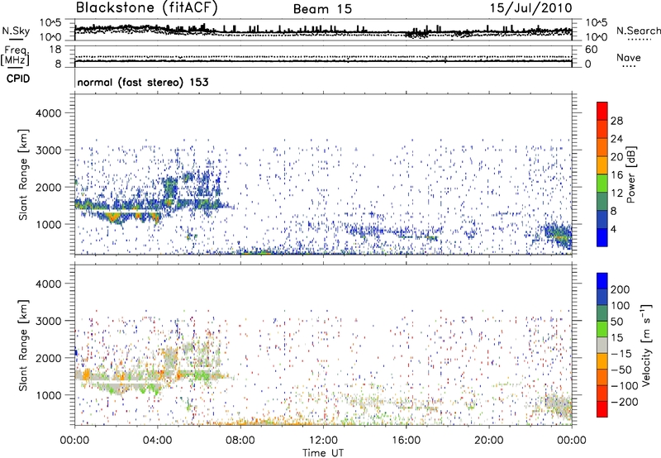Select the "20" Power color bar value
This screenshot has width=661, height=458.
pos(616,157)
